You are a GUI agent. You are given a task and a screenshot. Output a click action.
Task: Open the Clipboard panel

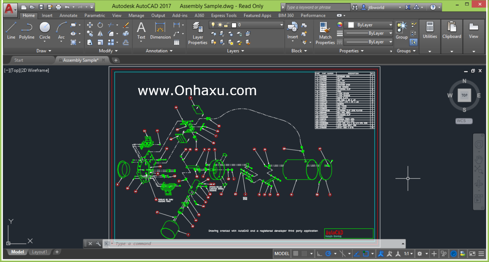[452, 36]
